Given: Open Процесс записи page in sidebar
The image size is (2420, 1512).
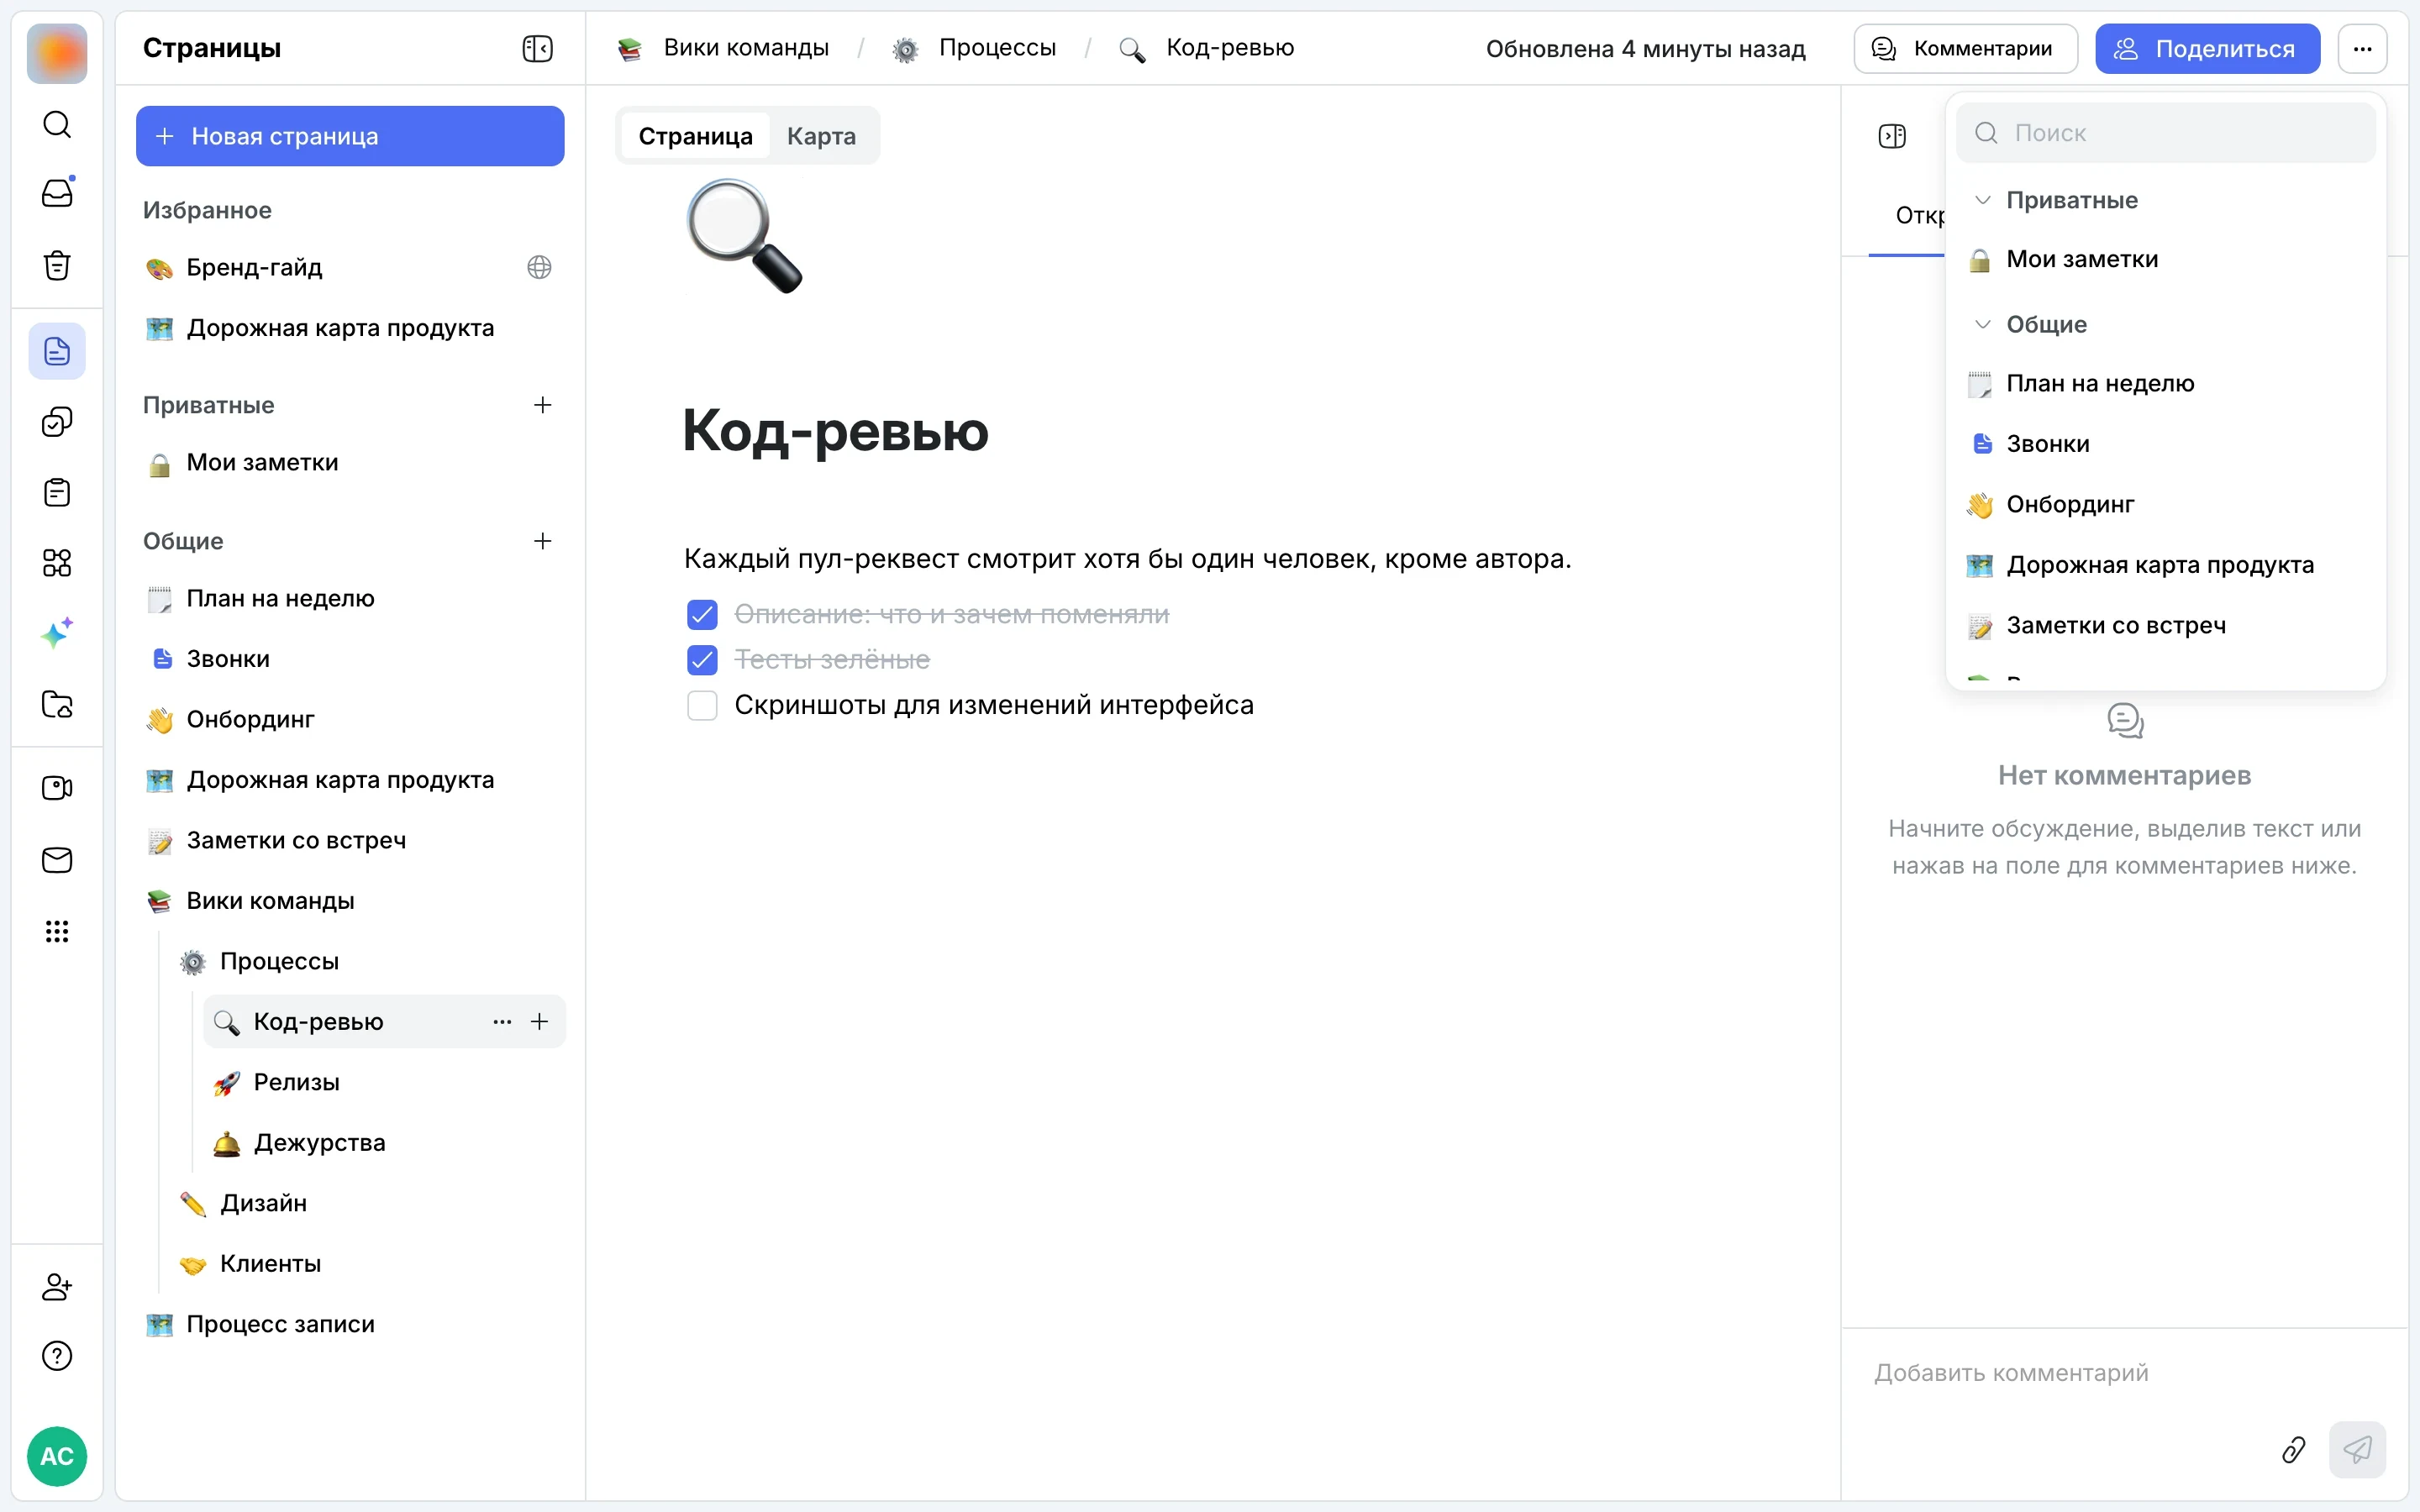Looking at the screenshot, I should click(x=350, y=1324).
